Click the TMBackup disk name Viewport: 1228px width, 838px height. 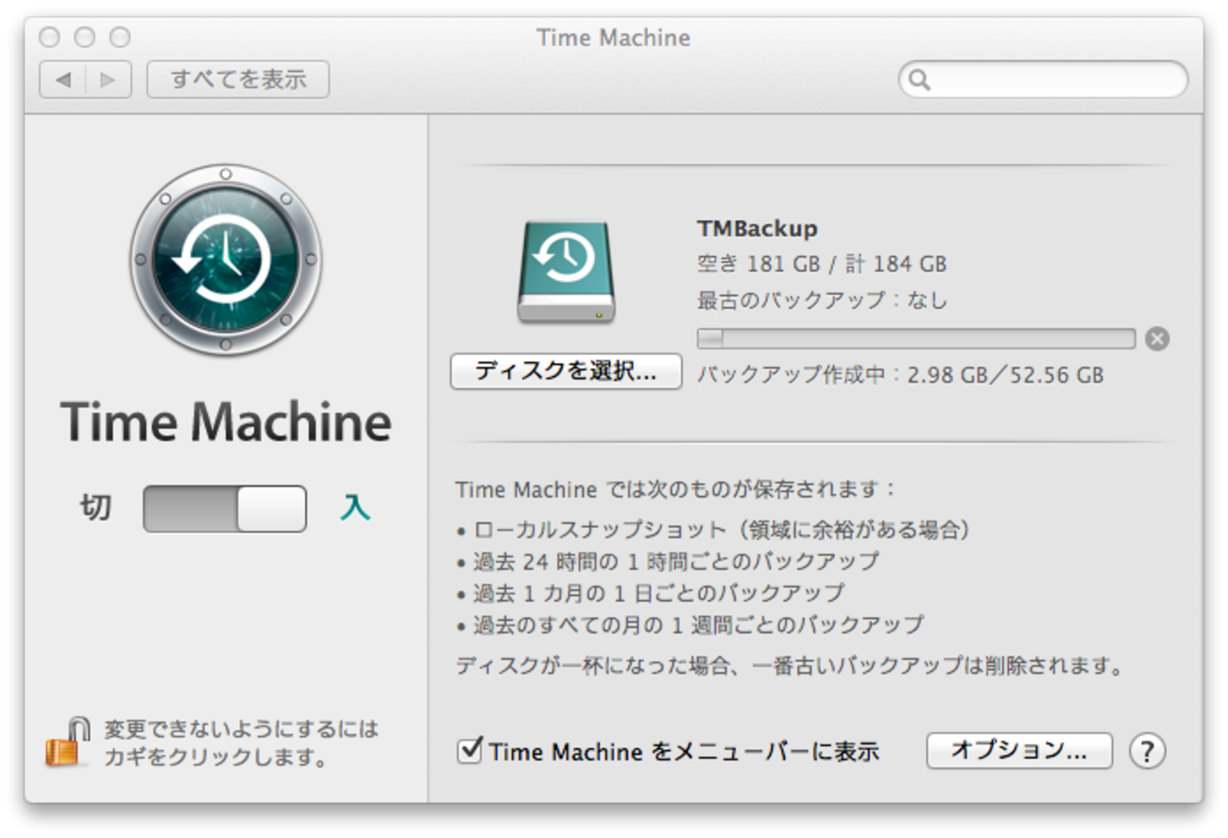click(x=757, y=229)
